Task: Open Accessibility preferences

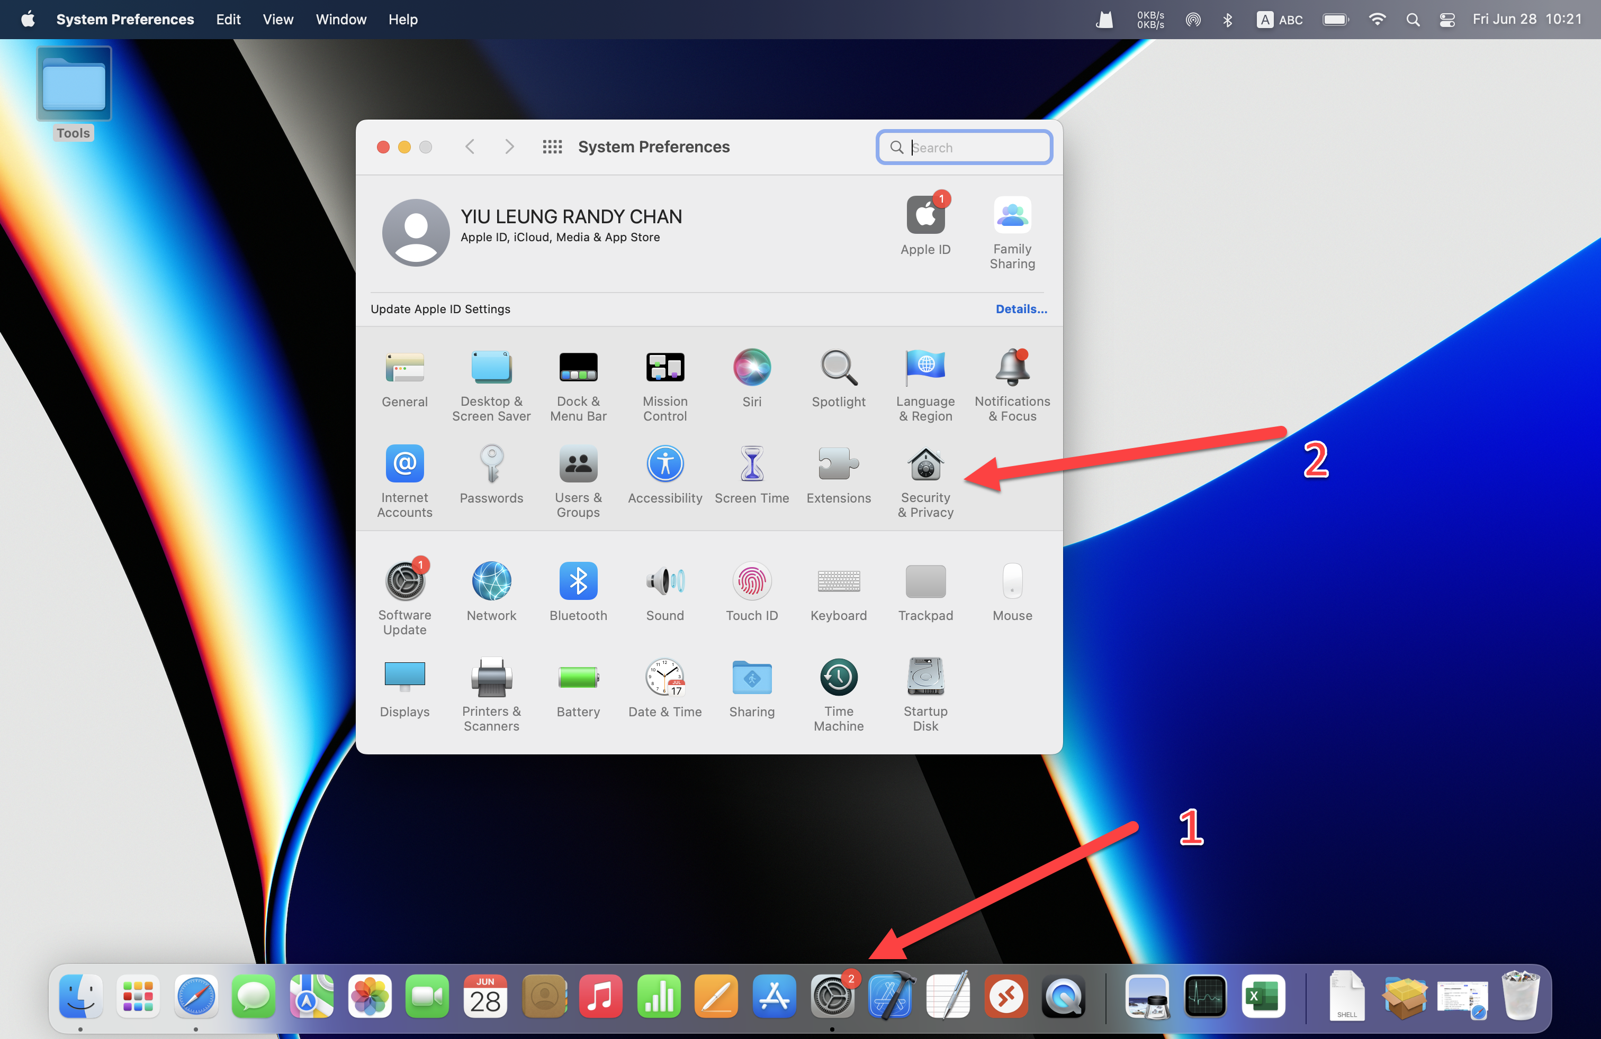Action: coord(664,465)
